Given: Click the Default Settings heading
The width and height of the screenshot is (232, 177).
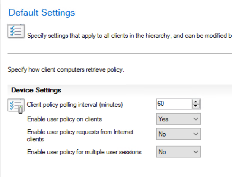Looking at the screenshot, I should tap(42, 13).
